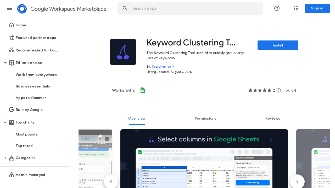The width and height of the screenshot is (335, 188).
Task: Click the five-star rating display
Action: 260,90
